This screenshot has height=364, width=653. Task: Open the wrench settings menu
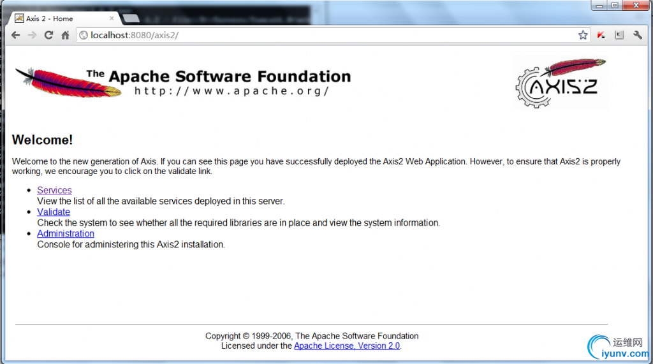coord(638,35)
